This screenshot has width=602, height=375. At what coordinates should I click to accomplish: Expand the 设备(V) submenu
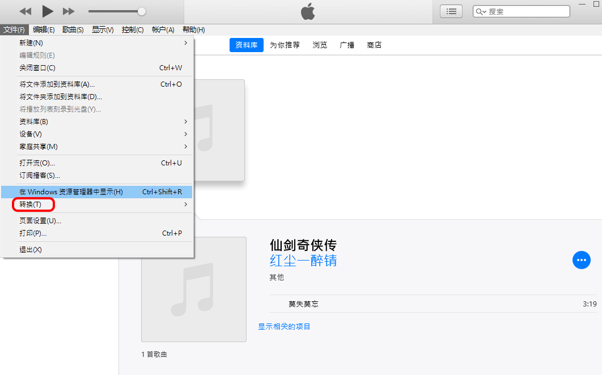(x=97, y=134)
